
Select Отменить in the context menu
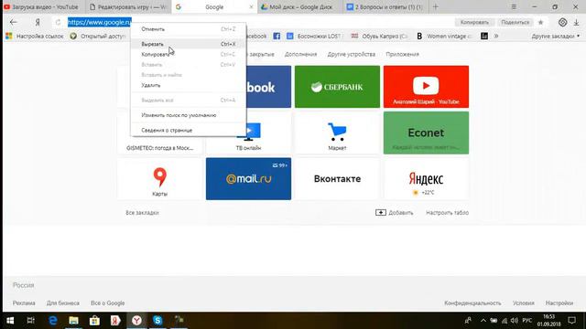tap(189, 29)
